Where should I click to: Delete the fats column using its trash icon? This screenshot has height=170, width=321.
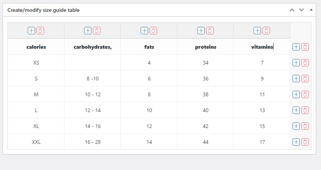(x=153, y=31)
